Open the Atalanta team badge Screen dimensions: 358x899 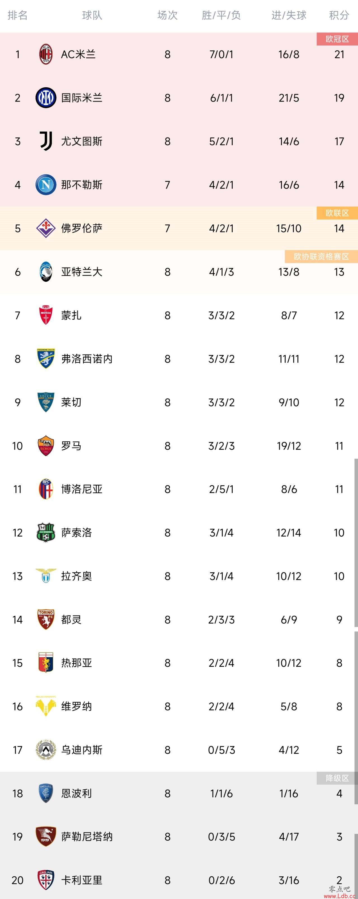point(46,272)
